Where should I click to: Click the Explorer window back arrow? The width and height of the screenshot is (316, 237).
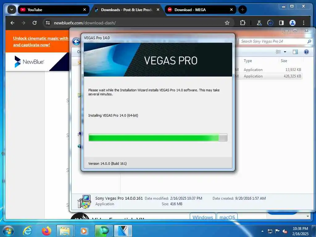click(x=76, y=42)
